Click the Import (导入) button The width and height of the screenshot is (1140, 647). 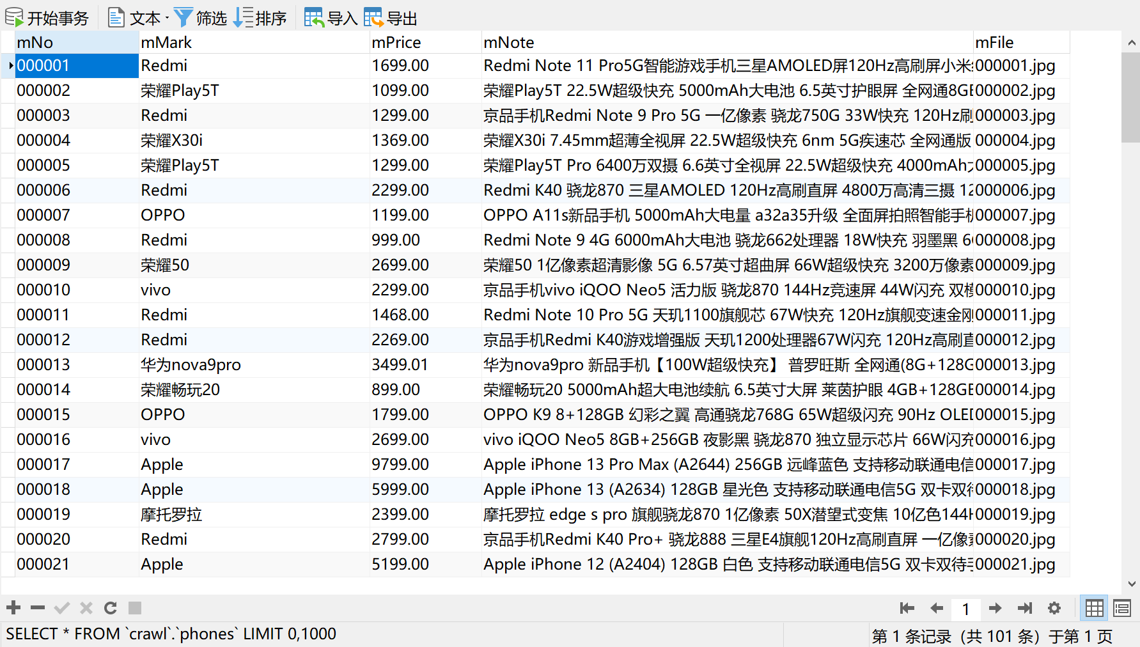click(x=331, y=18)
